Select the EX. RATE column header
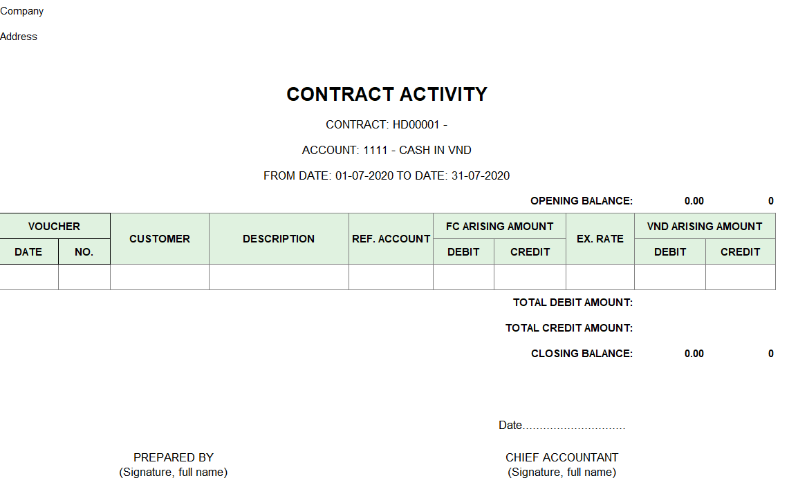 point(600,239)
